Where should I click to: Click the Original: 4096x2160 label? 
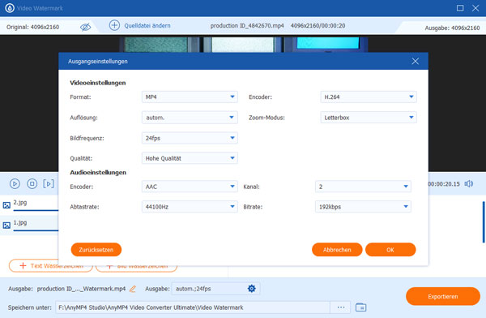click(33, 27)
